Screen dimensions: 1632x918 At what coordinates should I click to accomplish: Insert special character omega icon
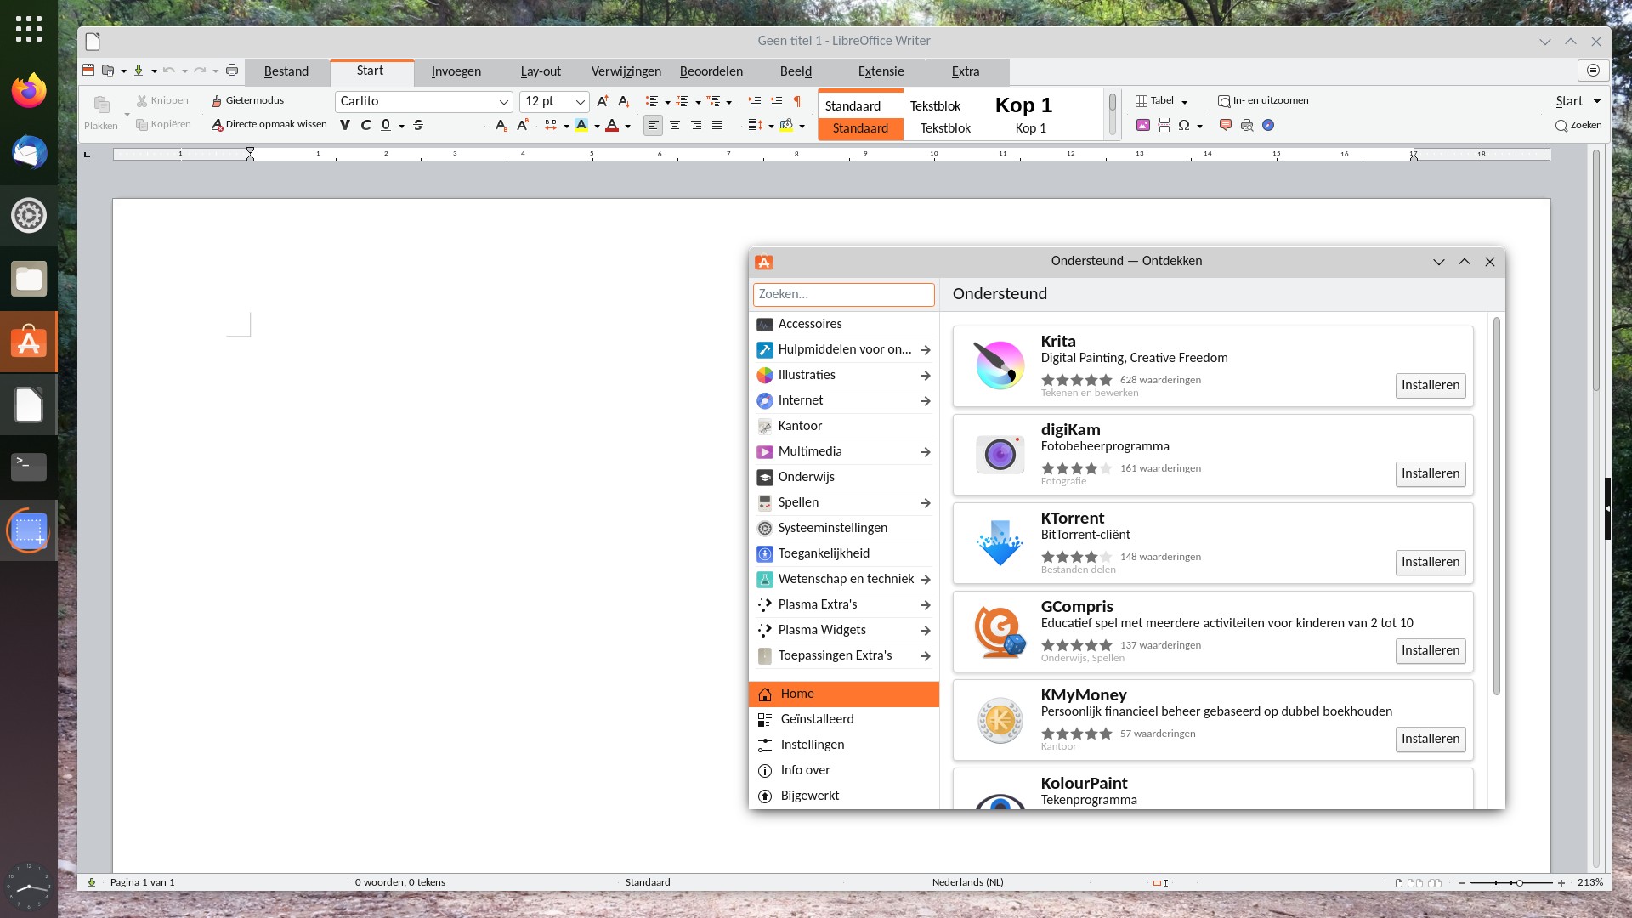[1183, 126]
